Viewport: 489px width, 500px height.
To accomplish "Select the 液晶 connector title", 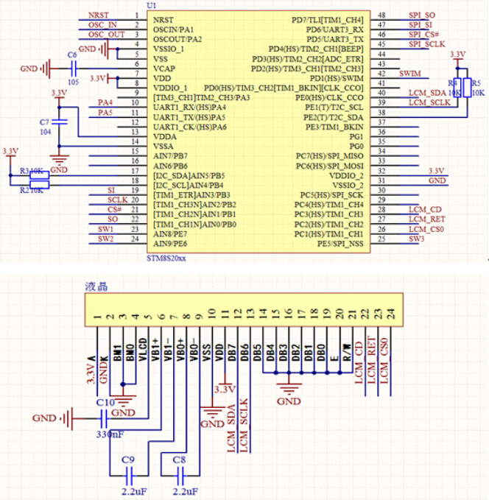I will click(x=96, y=287).
